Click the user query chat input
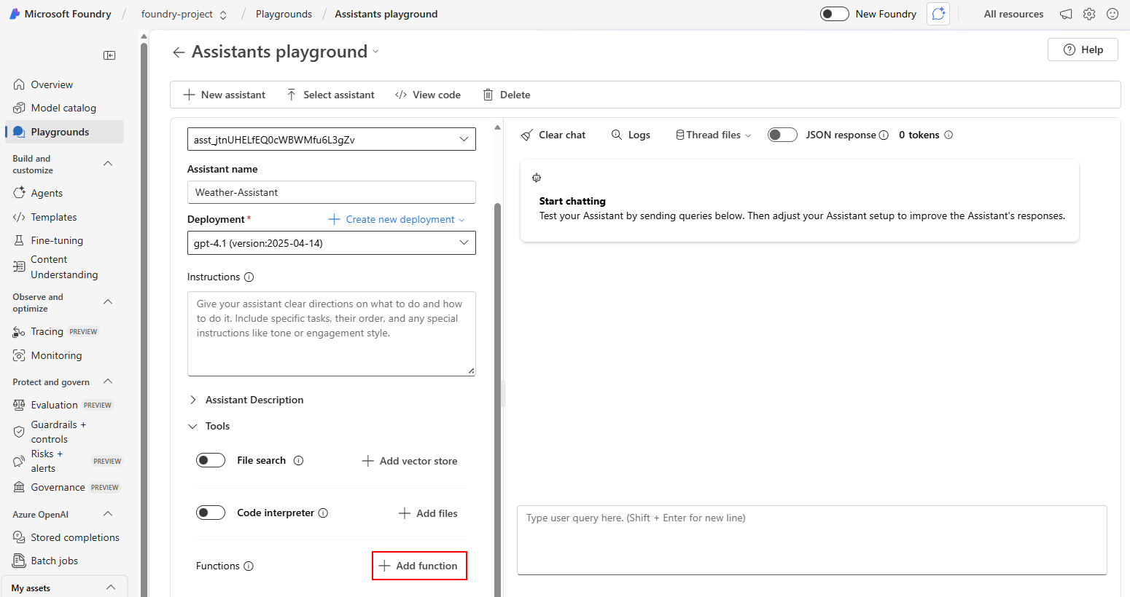This screenshot has width=1130, height=597. tap(812, 540)
